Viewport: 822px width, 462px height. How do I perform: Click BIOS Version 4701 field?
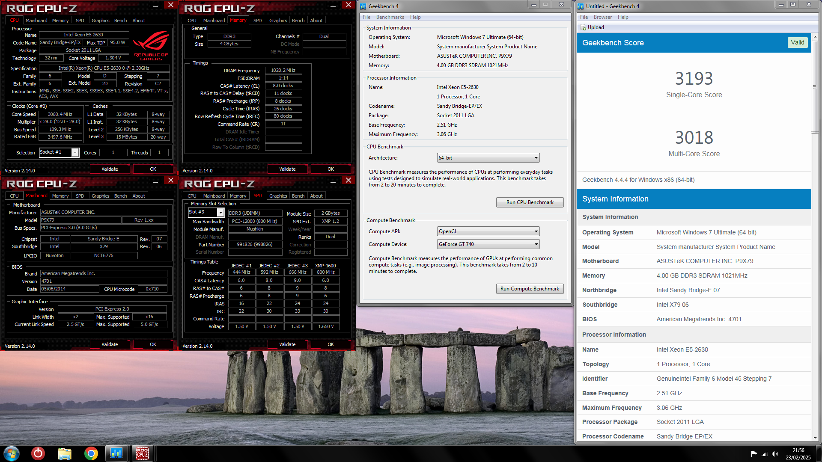[x=104, y=281]
